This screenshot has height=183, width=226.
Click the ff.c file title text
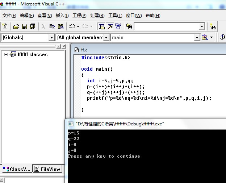[84, 50]
